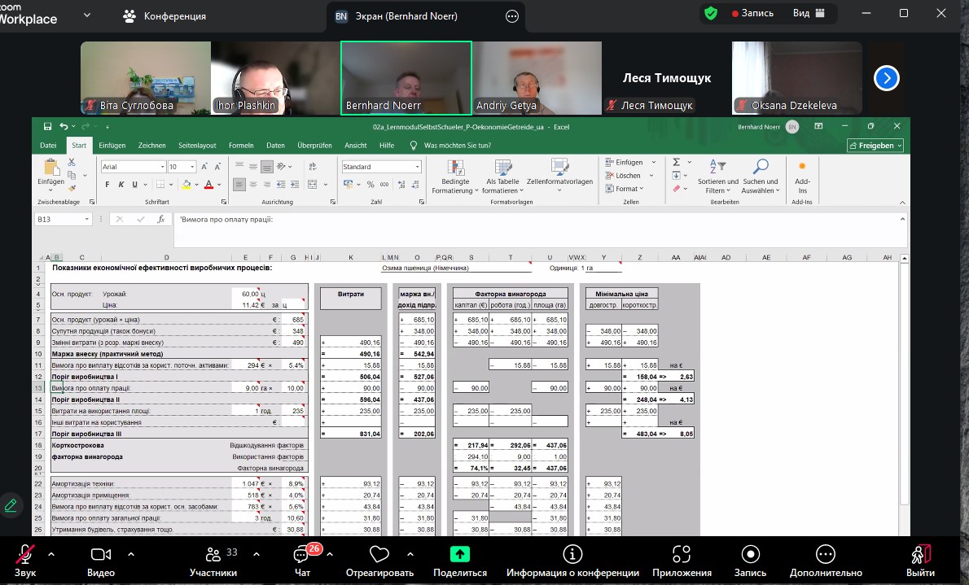
Task: Click the green annotation pencil button
Action: tap(11, 504)
